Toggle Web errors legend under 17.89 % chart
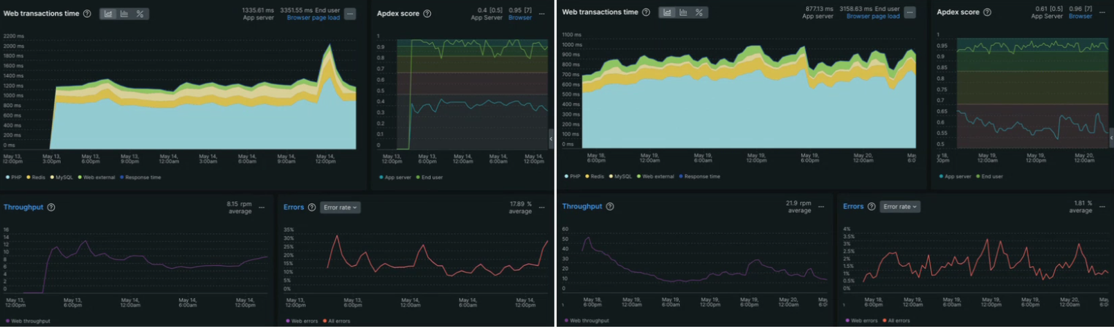The height and width of the screenshot is (327, 1114). click(x=301, y=321)
